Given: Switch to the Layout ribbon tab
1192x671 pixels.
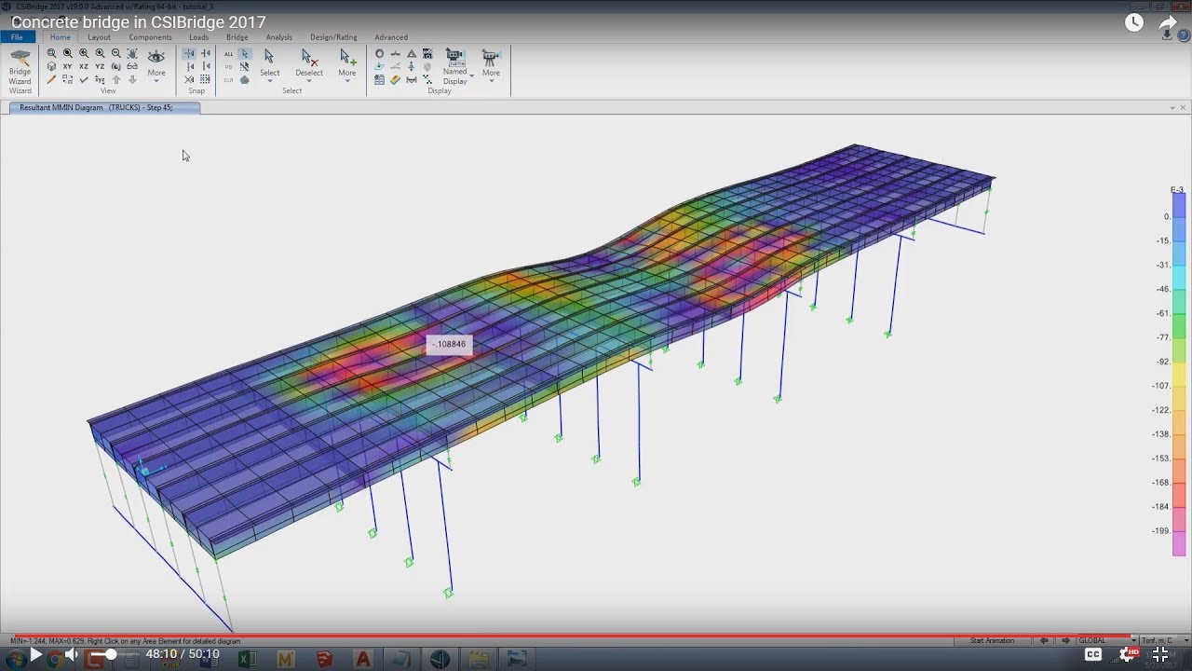Looking at the screenshot, I should click(99, 37).
